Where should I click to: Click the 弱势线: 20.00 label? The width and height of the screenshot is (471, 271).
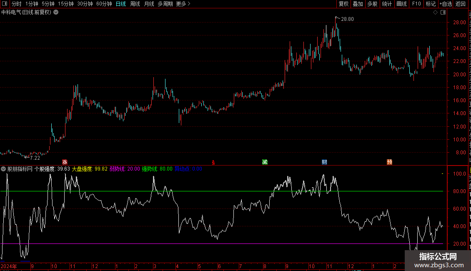(125, 169)
